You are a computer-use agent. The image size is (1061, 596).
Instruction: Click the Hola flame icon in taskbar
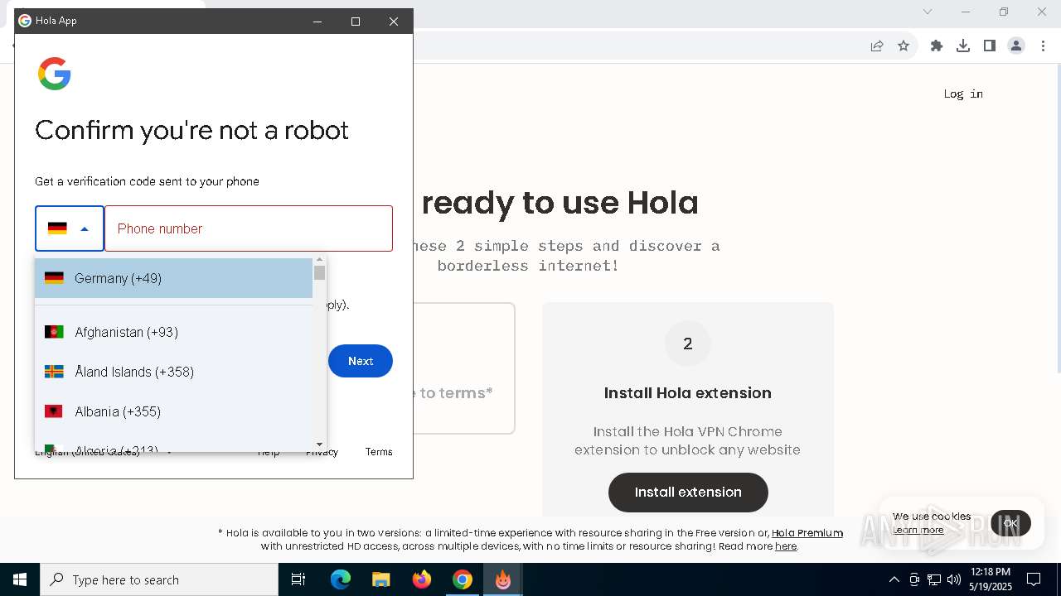tap(503, 579)
